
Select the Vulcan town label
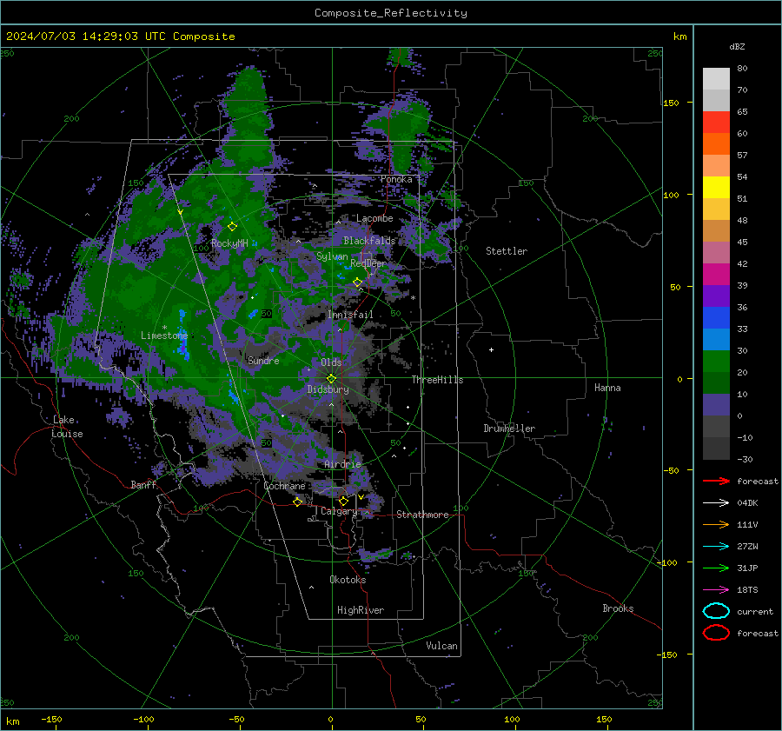point(441,646)
